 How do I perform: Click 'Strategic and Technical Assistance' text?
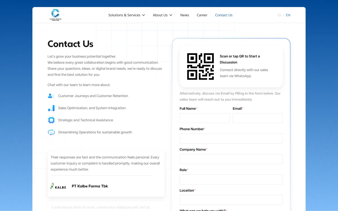click(x=86, y=120)
